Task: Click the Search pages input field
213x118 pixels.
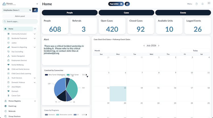Action: tap(20, 22)
